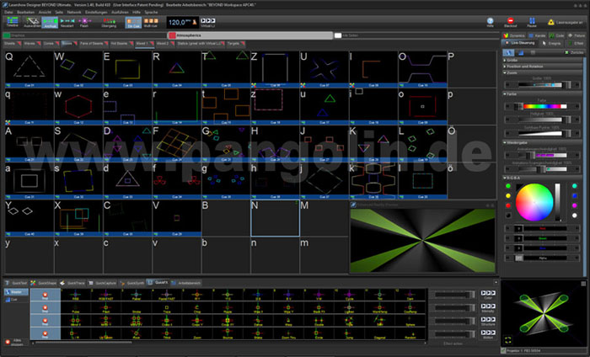Trigger the red Blackout button
590x357 pixels.
[510, 22]
